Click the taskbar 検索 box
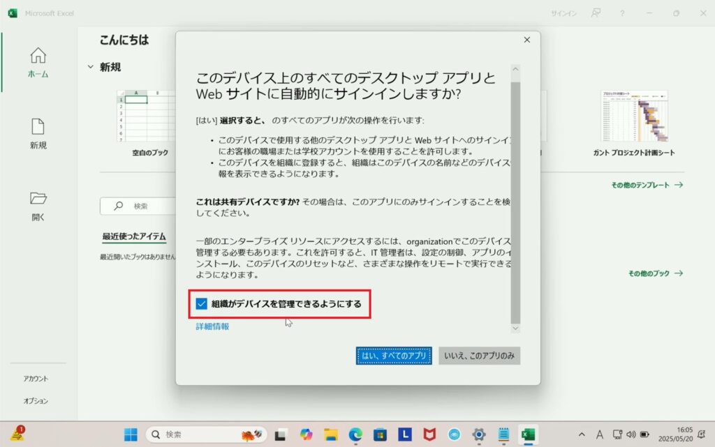This screenshot has height=447, width=715. [206, 434]
